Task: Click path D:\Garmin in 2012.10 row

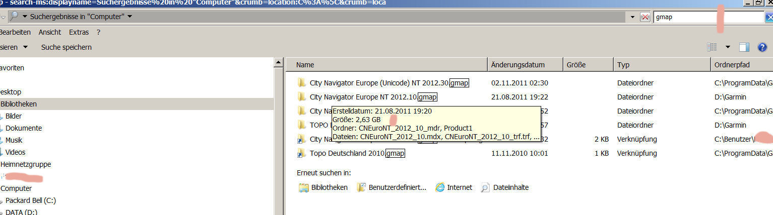Action: click(730, 97)
